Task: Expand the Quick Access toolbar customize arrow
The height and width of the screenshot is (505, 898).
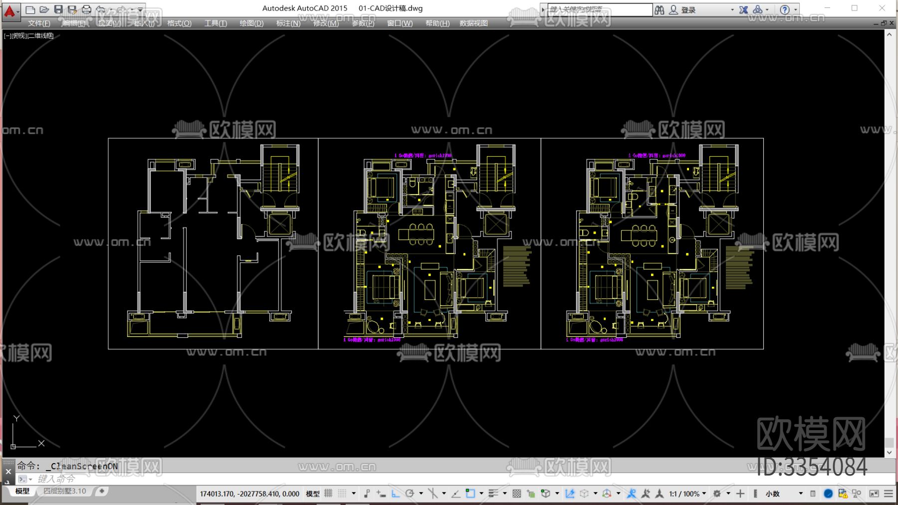Action: 141,9
